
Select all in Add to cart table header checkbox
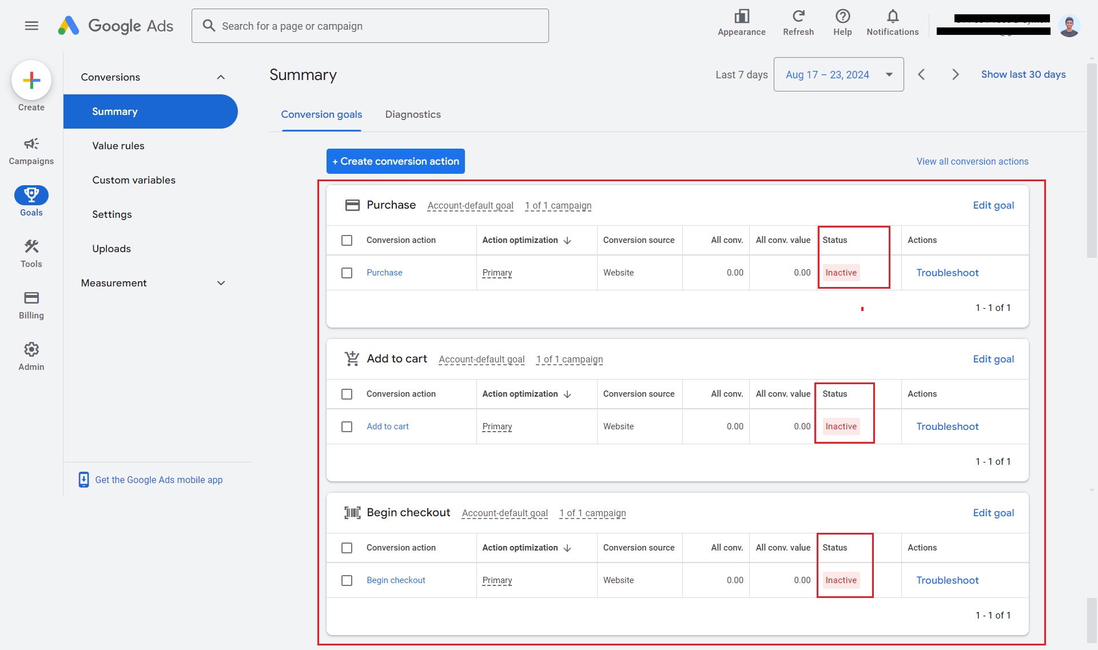tap(347, 394)
